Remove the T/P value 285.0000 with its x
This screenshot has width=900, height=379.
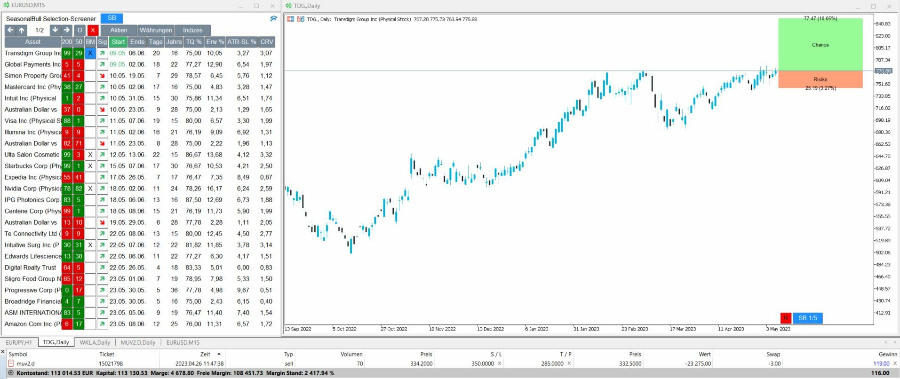coord(569,363)
